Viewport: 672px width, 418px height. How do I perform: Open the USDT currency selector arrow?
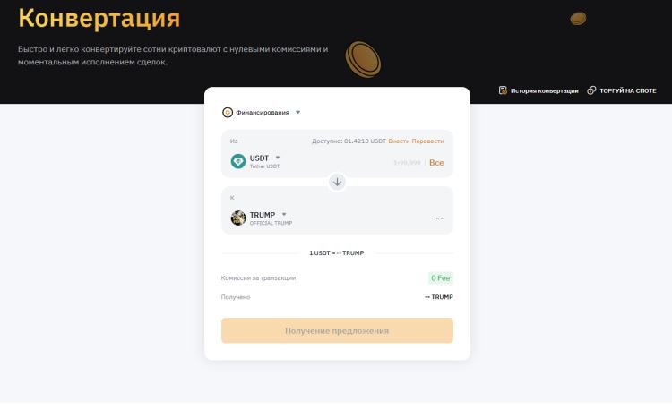point(278,158)
